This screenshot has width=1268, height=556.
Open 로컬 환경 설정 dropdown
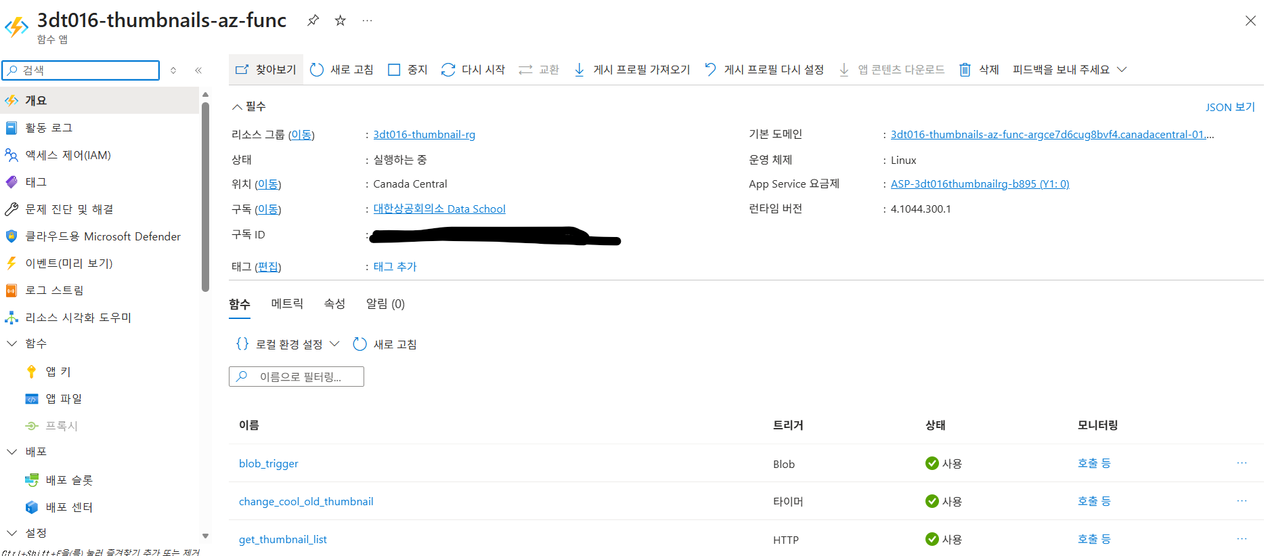click(287, 344)
